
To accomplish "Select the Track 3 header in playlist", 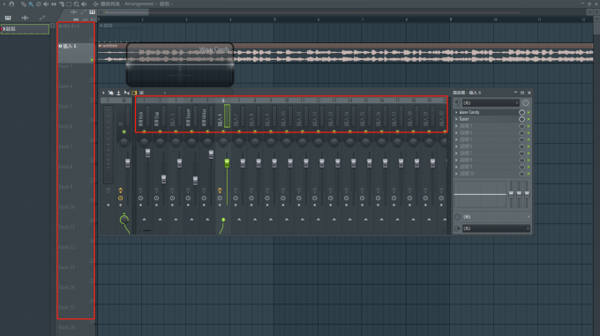I will tap(76, 73).
